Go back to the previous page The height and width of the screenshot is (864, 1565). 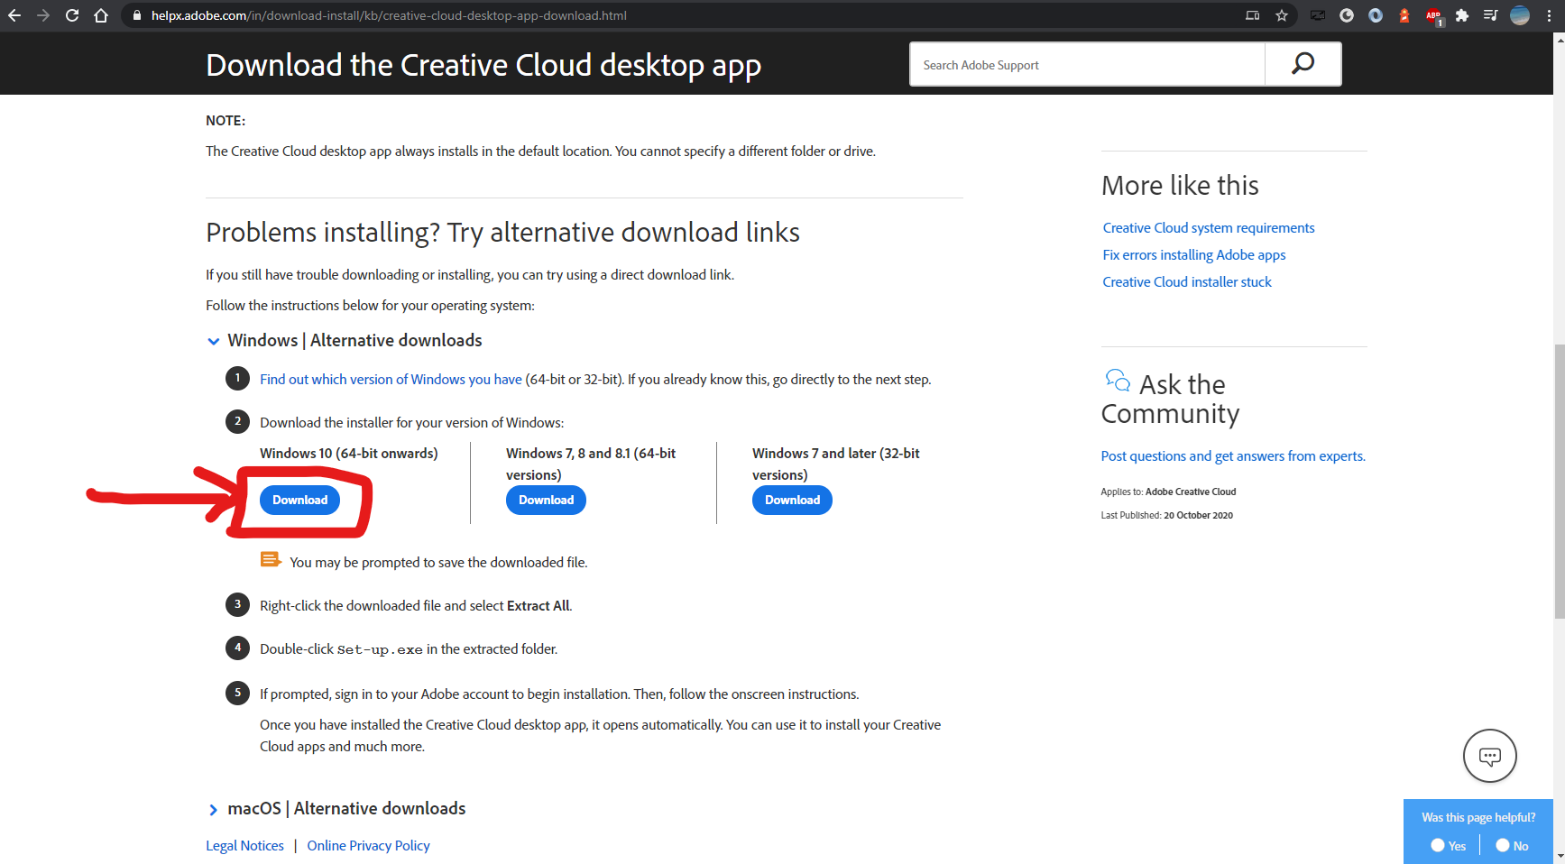14,15
